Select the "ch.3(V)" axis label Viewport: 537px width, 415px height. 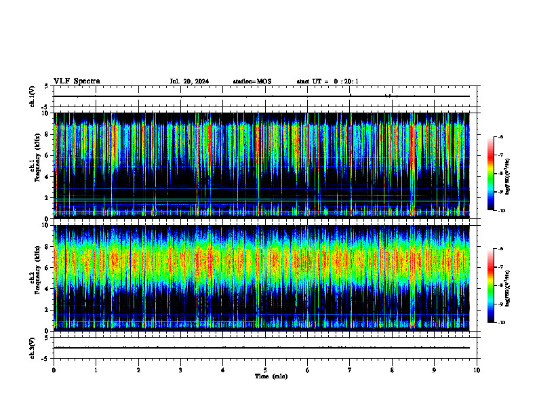click(x=32, y=348)
